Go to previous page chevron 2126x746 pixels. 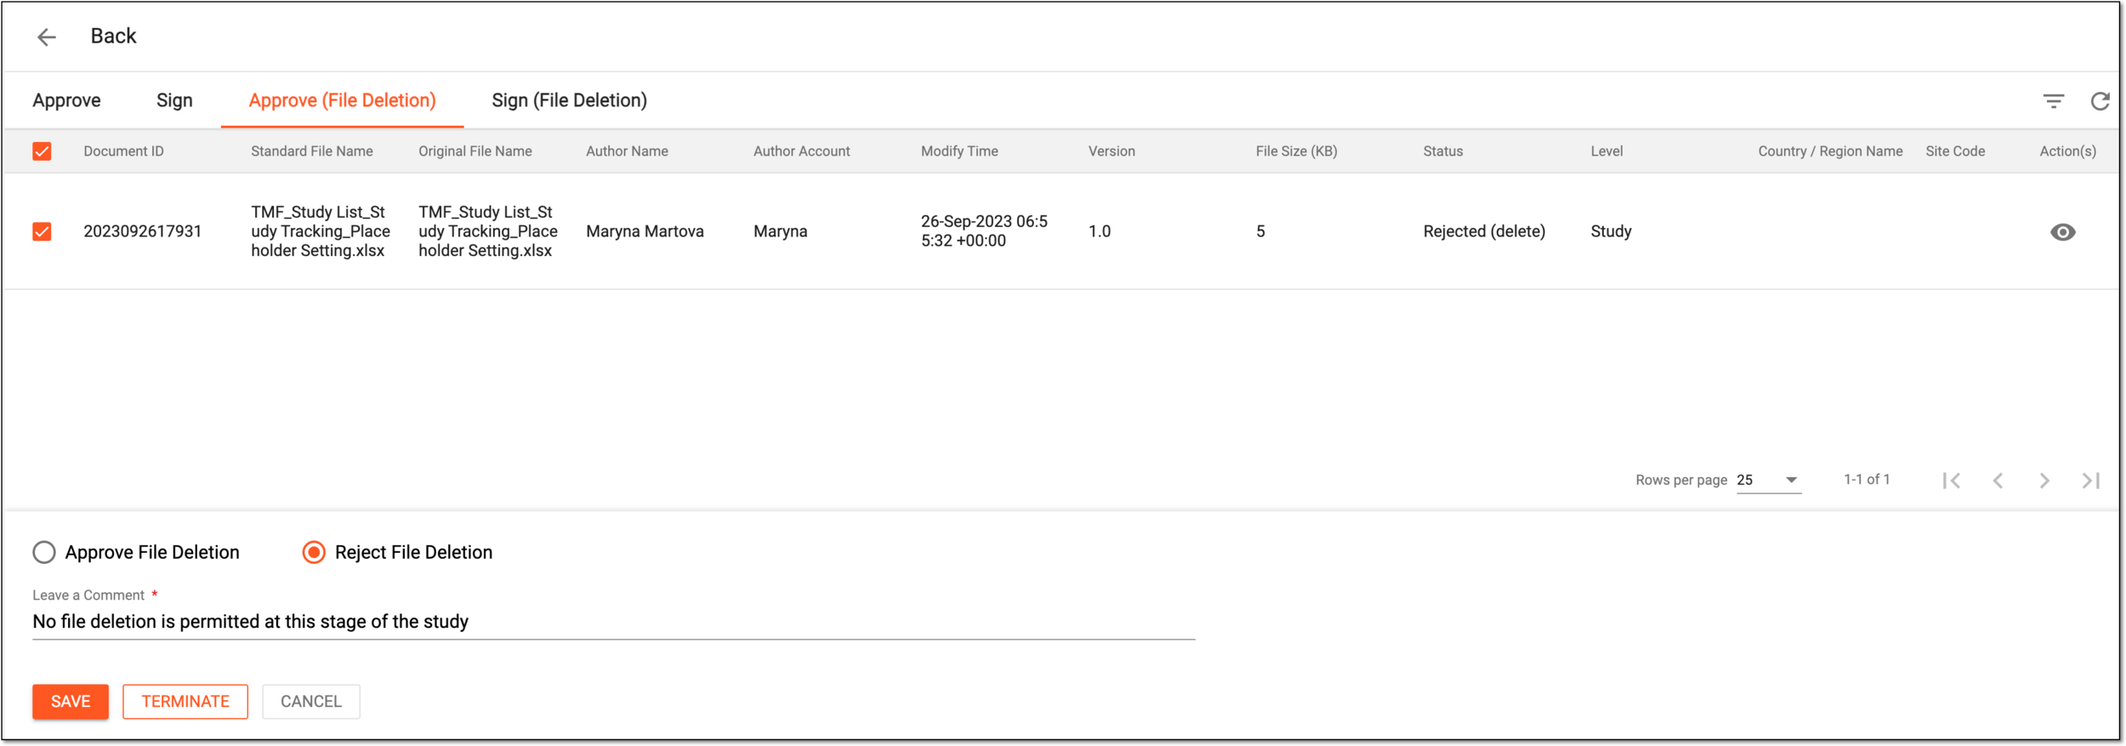[x=1998, y=481]
